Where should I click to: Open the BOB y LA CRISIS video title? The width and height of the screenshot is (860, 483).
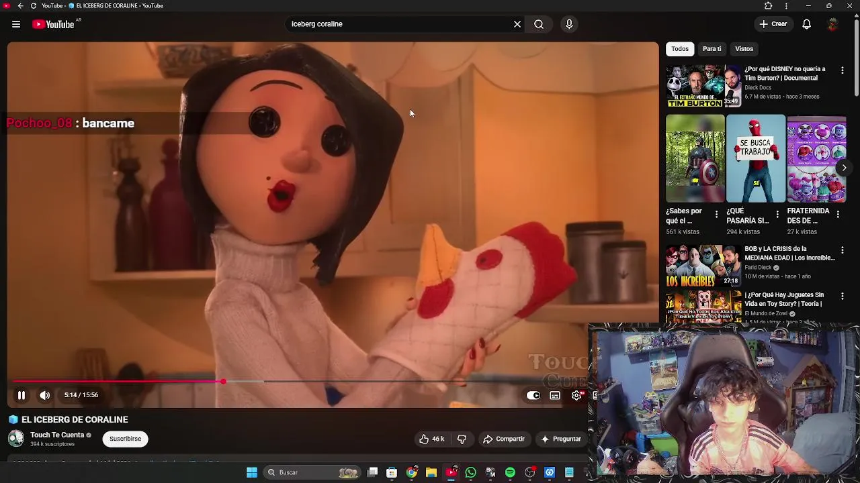tap(789, 254)
